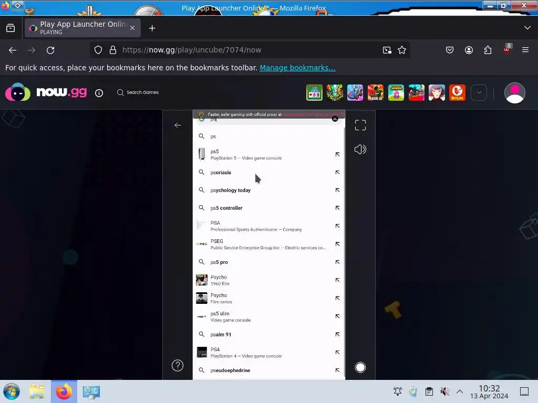Expand hidden system tray icons
Screen dimensions: 538x403
click(x=460, y=391)
